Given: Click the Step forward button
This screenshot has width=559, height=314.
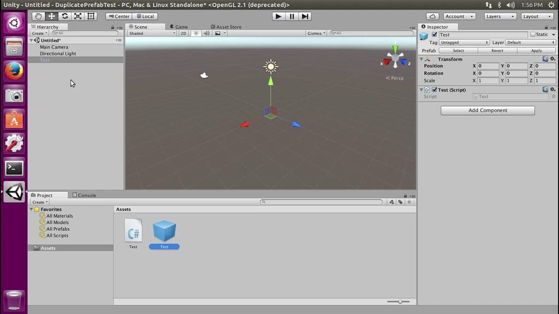Looking at the screenshot, I should click(x=305, y=16).
